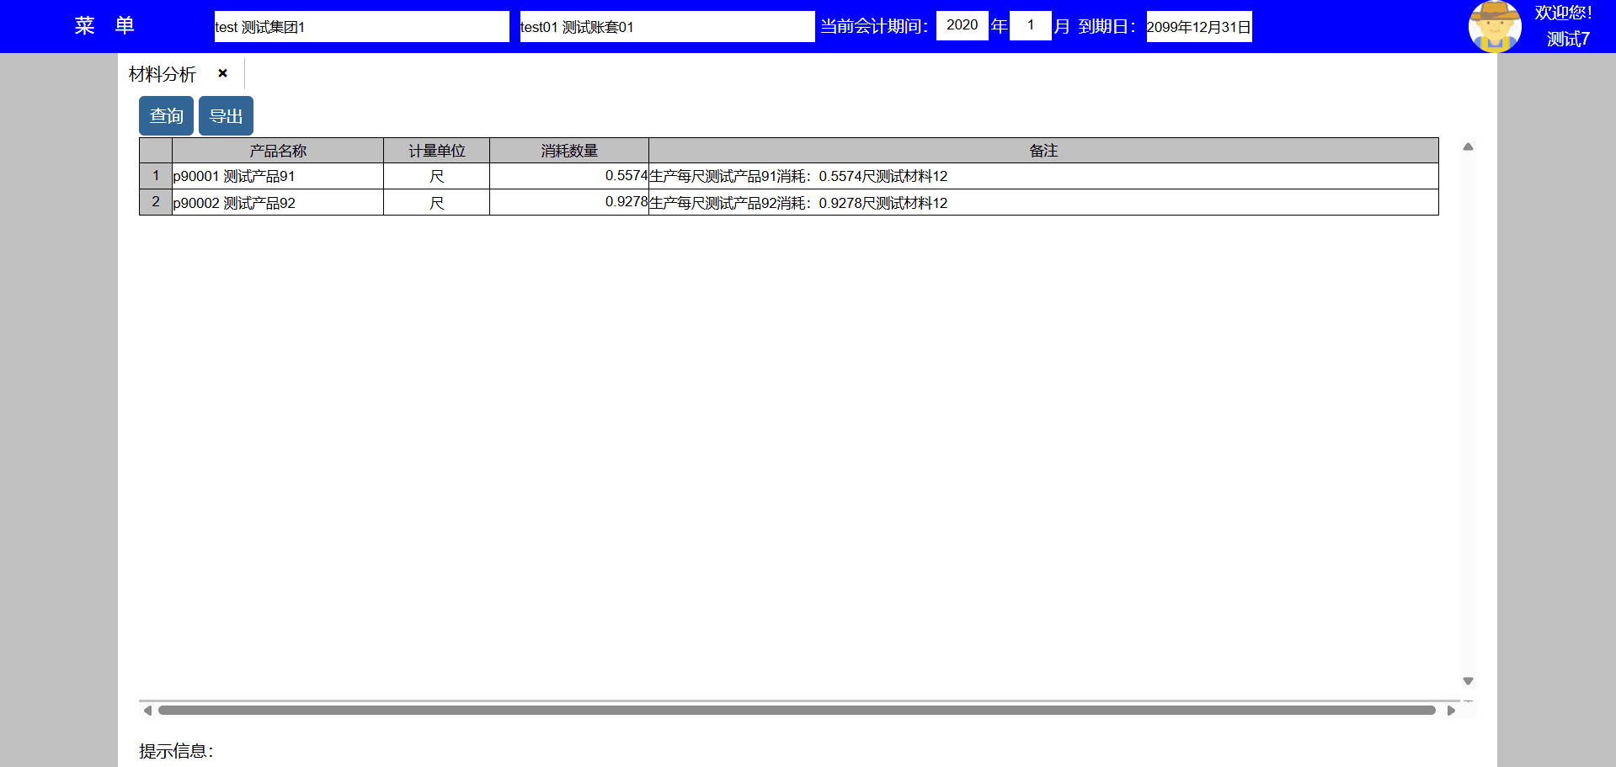The height and width of the screenshot is (767, 1616).
Task: Click the accounting year field 2020
Action: [962, 25]
